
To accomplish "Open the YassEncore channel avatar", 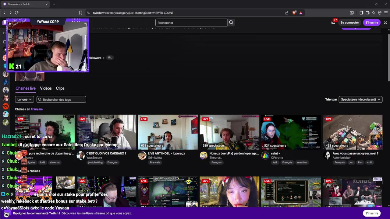I will (81, 155).
